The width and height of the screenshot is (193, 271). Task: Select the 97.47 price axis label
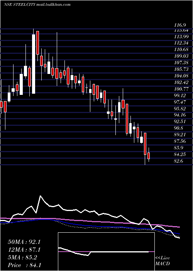[180, 102]
